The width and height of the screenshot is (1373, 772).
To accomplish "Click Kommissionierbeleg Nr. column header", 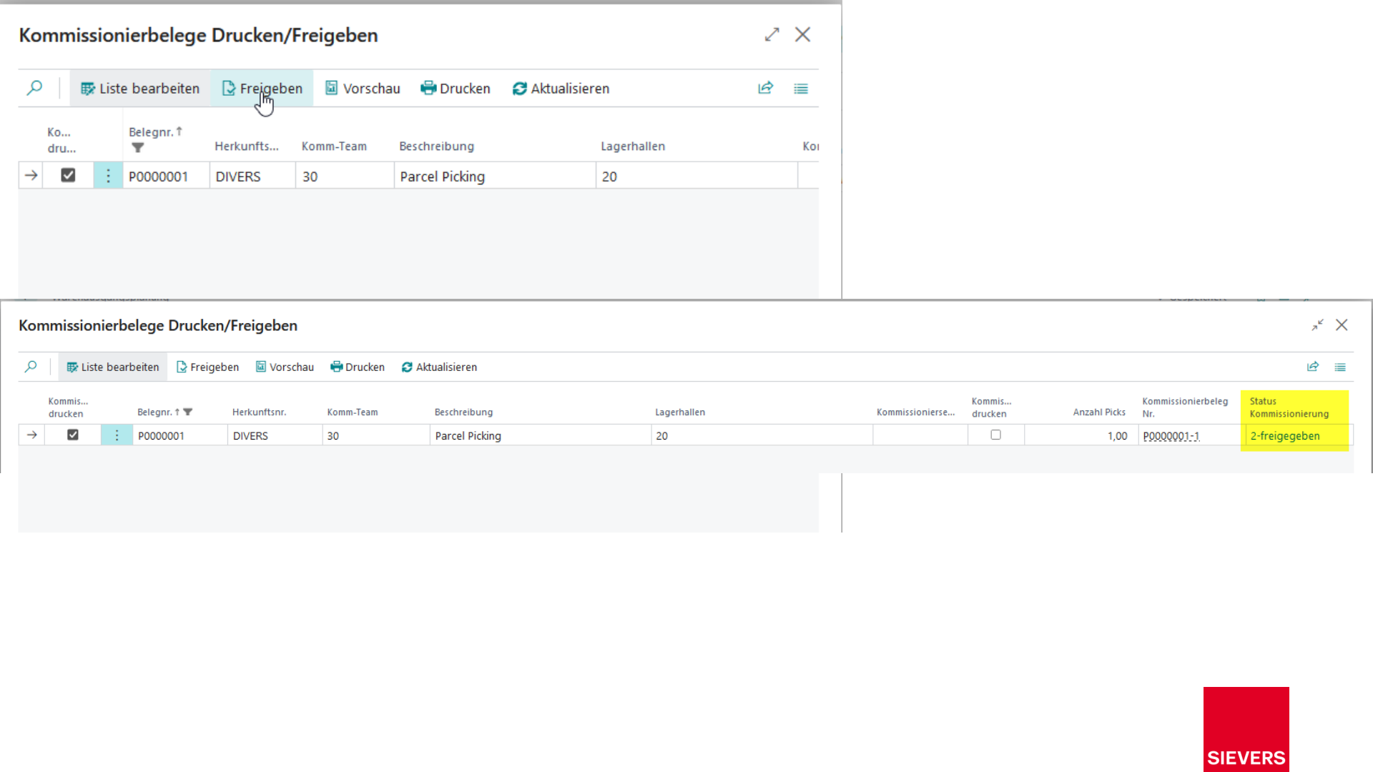I will (x=1185, y=407).
